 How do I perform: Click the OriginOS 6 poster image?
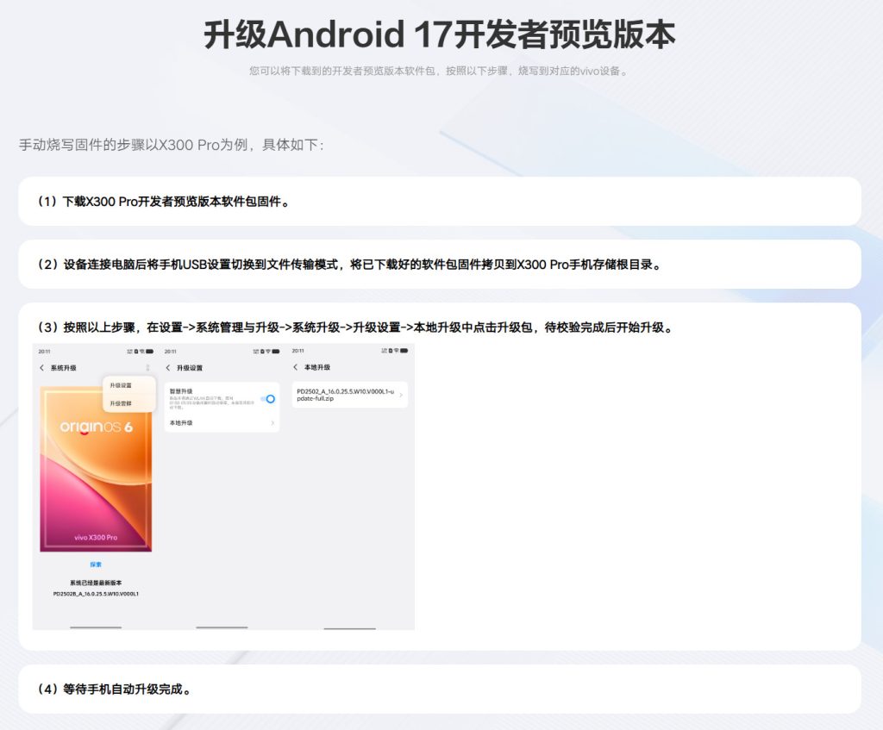(x=96, y=465)
